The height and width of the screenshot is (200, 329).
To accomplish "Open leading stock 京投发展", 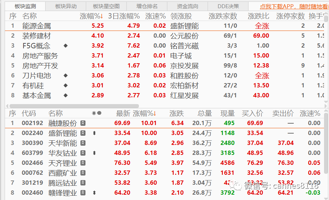I will click(184, 66).
